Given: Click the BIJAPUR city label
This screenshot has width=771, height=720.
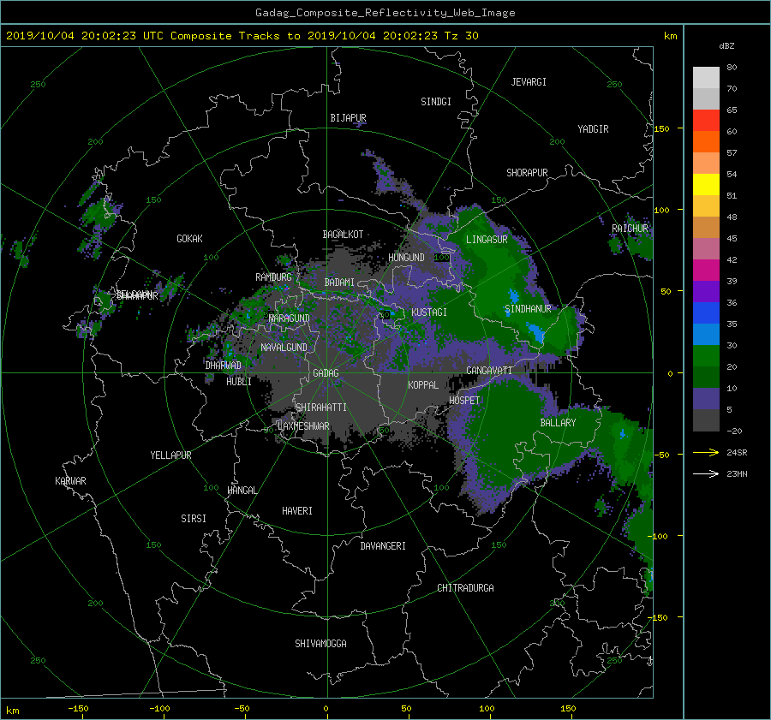Looking at the screenshot, I should (348, 118).
